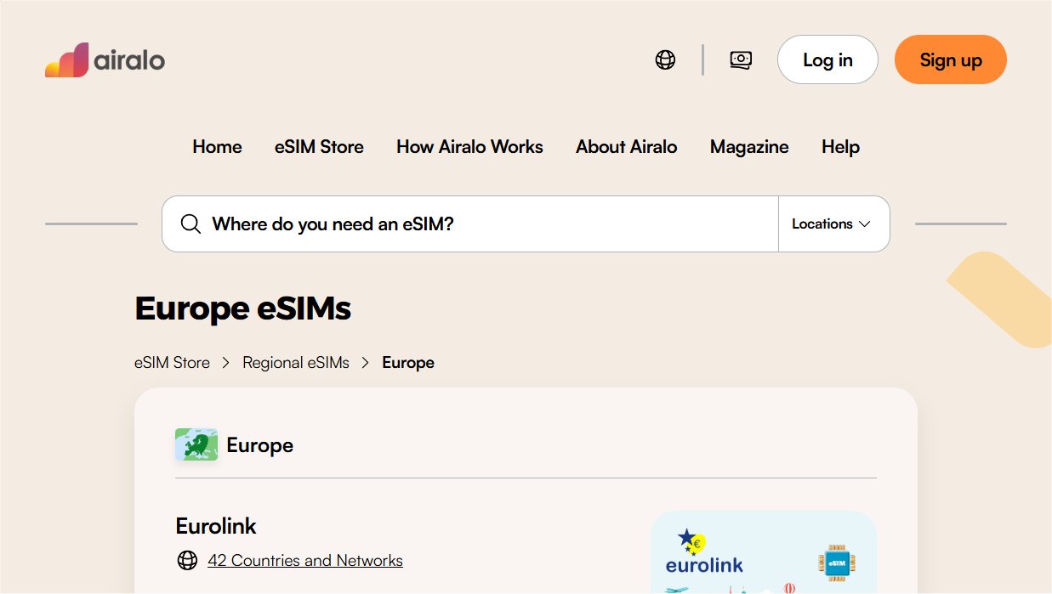Viewport: 1052px width, 594px height.
Task: Focus the eSIM search input field
Action: (x=485, y=224)
